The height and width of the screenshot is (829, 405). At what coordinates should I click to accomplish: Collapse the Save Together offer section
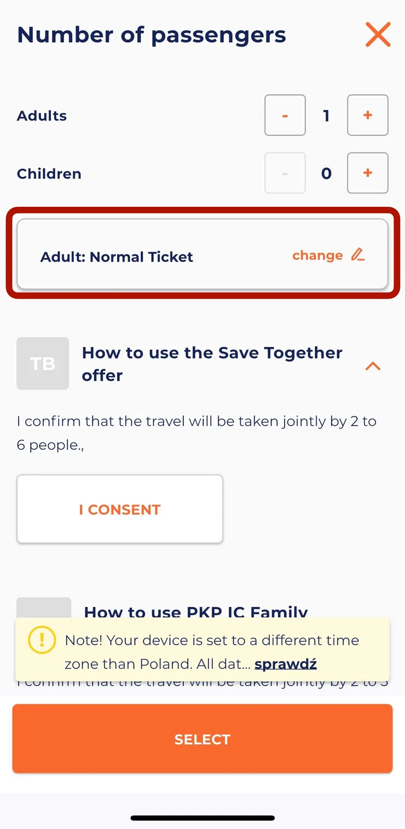click(x=373, y=366)
